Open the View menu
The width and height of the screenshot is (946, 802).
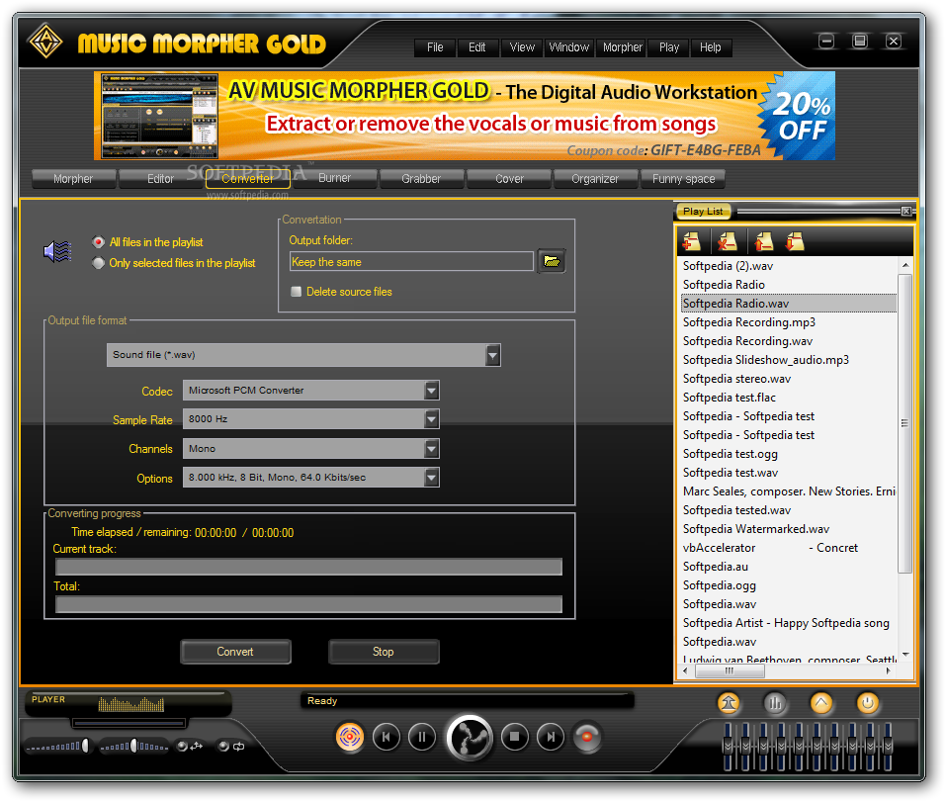click(x=522, y=47)
